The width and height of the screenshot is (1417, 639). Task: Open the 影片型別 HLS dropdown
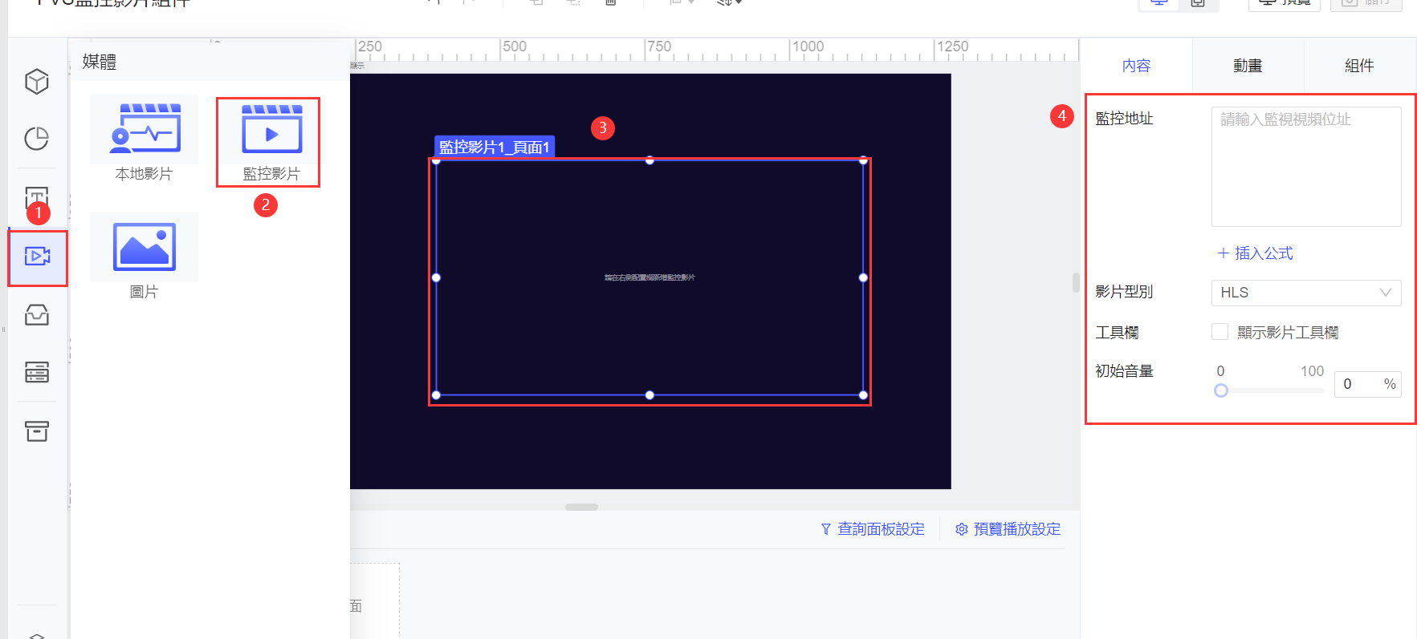tap(1305, 293)
